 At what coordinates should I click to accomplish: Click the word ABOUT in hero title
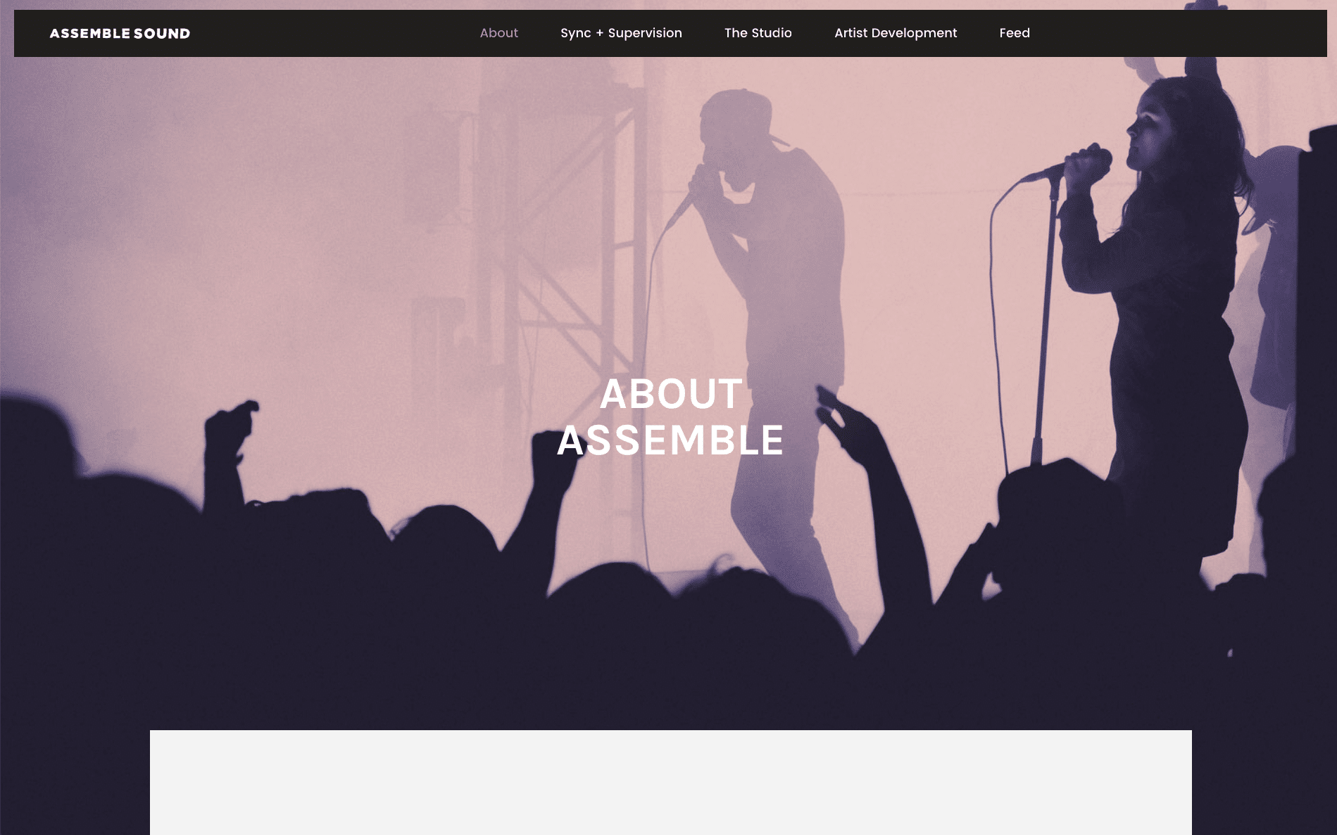tap(671, 394)
